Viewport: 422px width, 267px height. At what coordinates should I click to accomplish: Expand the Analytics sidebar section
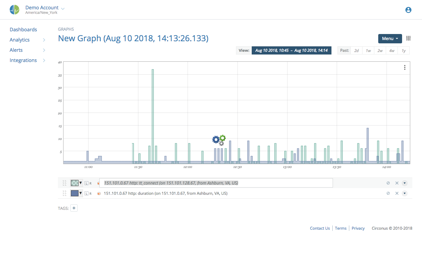19,39
